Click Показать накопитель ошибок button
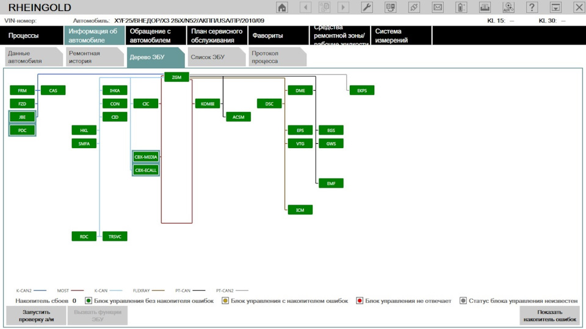The height and width of the screenshot is (329, 586). (x=550, y=316)
